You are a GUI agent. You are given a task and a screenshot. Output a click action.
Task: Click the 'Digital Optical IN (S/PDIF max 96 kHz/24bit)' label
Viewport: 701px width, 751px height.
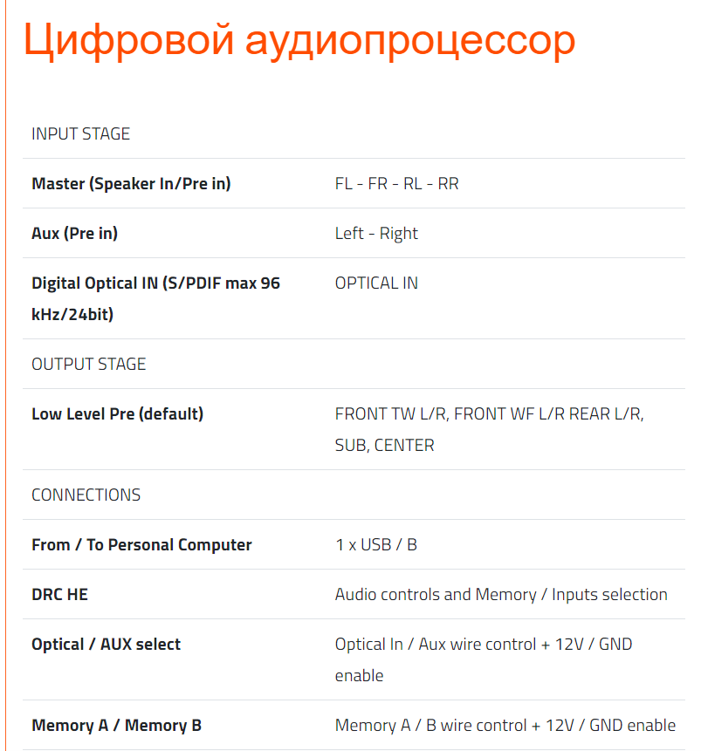point(155,297)
